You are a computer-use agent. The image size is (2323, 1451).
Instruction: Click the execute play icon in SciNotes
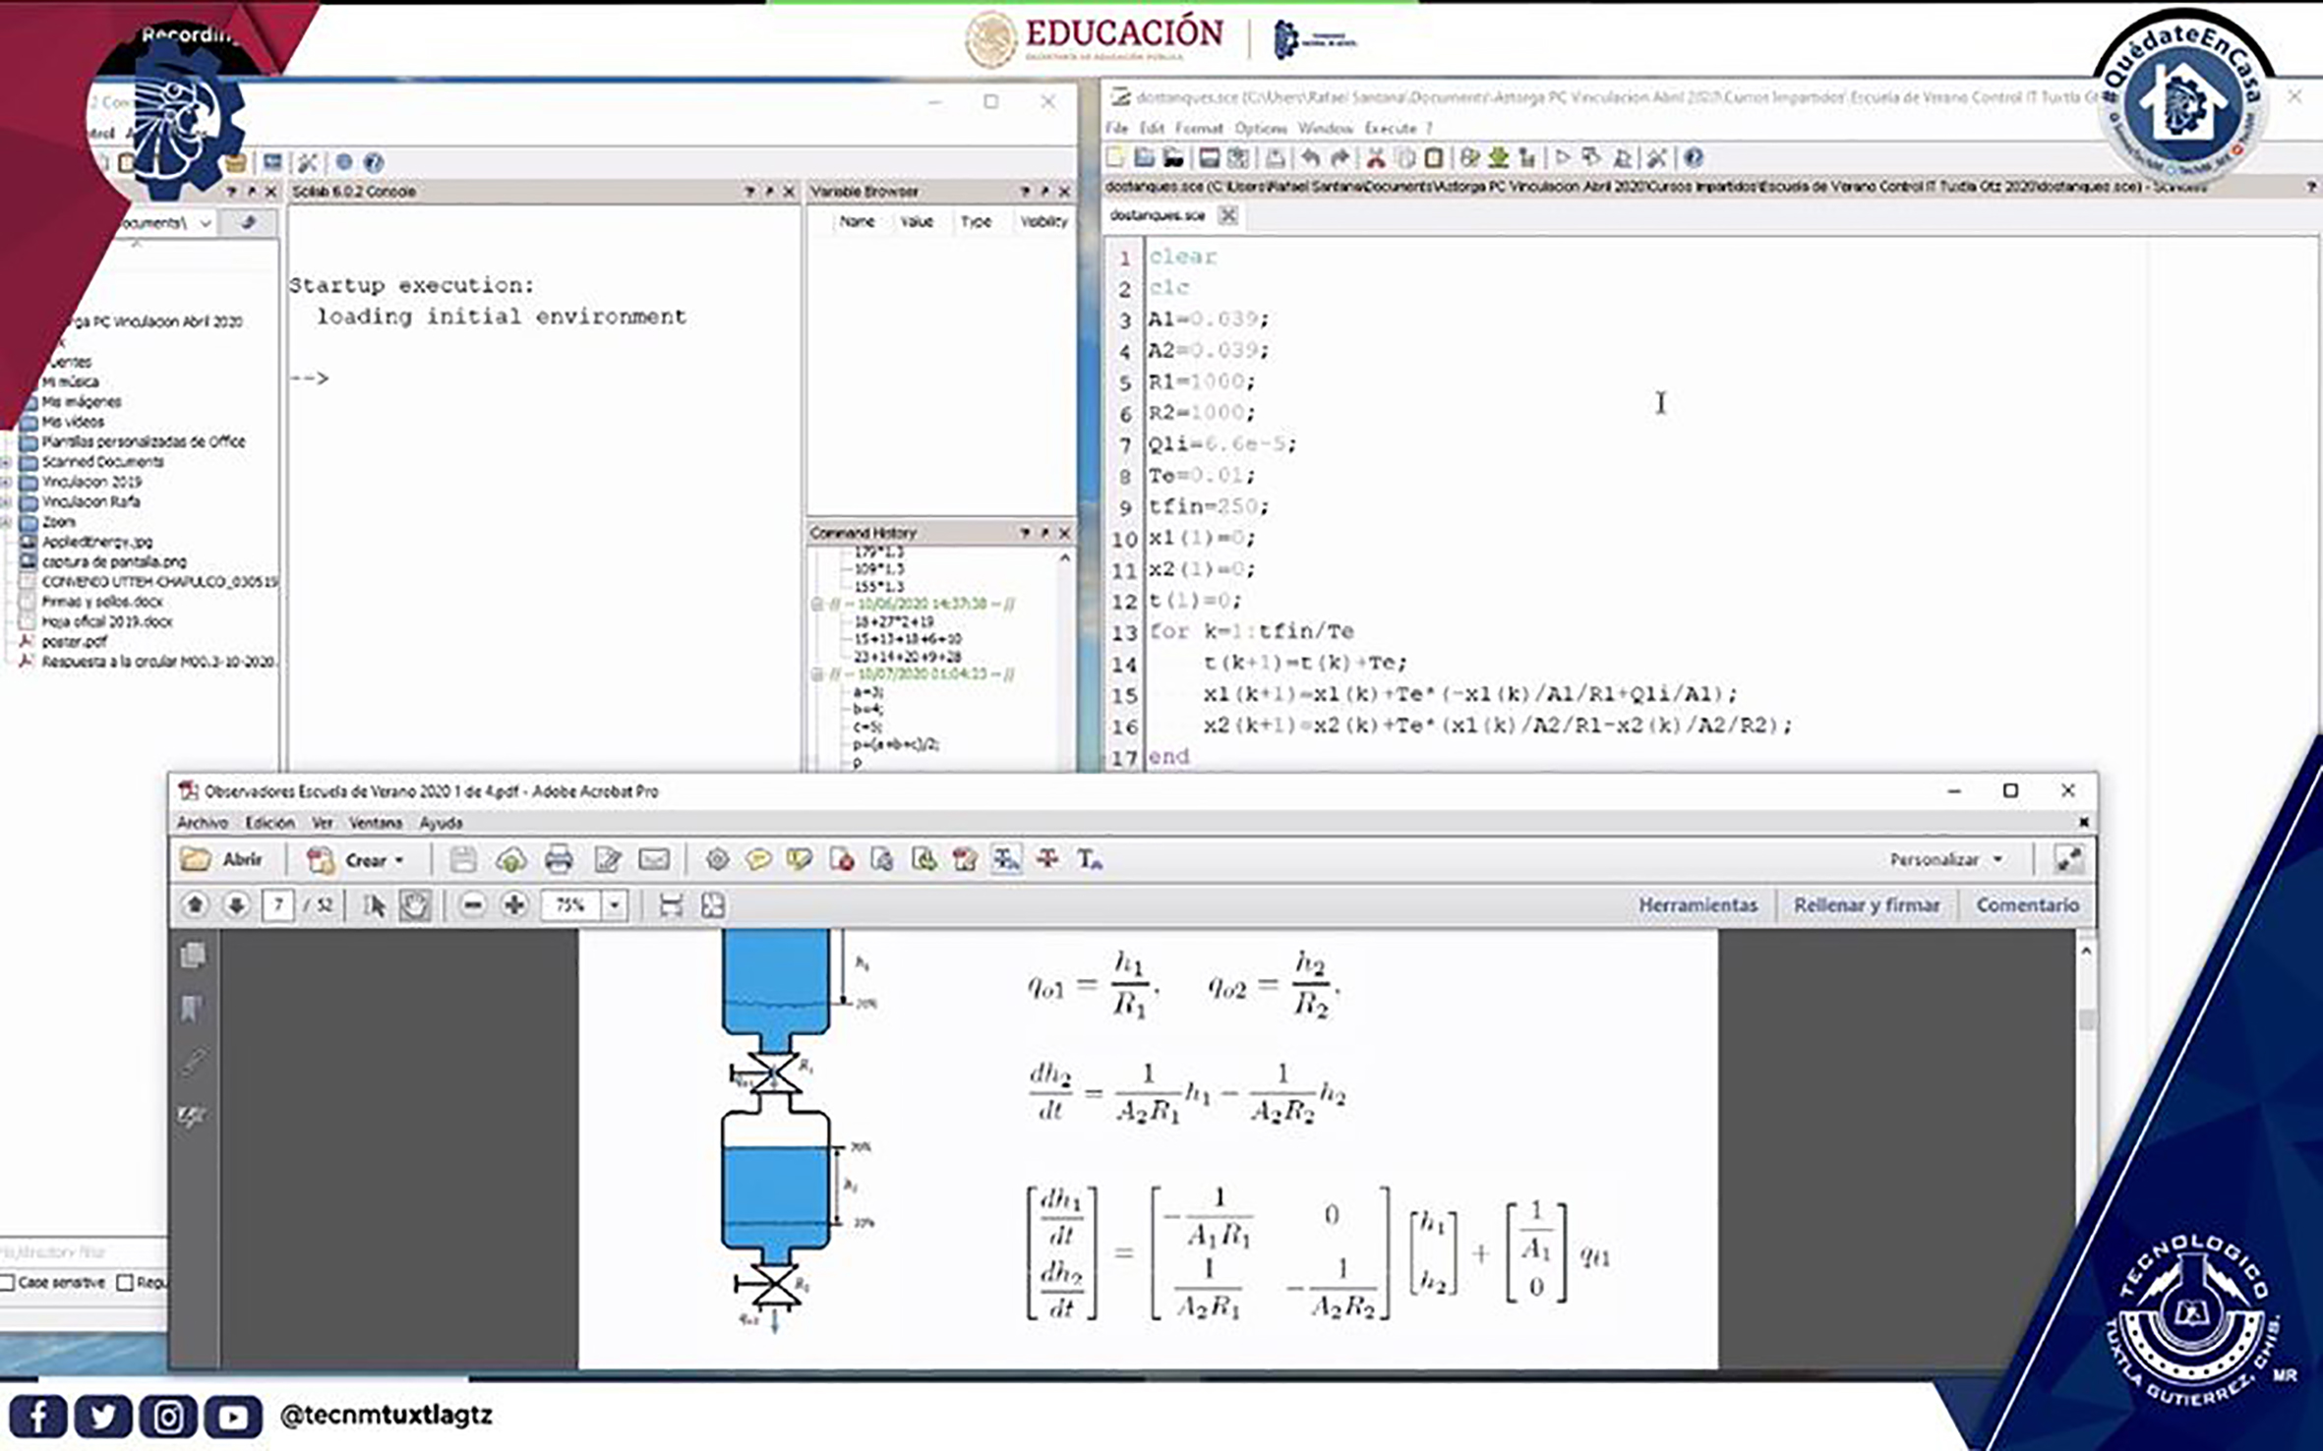[x=1563, y=157]
